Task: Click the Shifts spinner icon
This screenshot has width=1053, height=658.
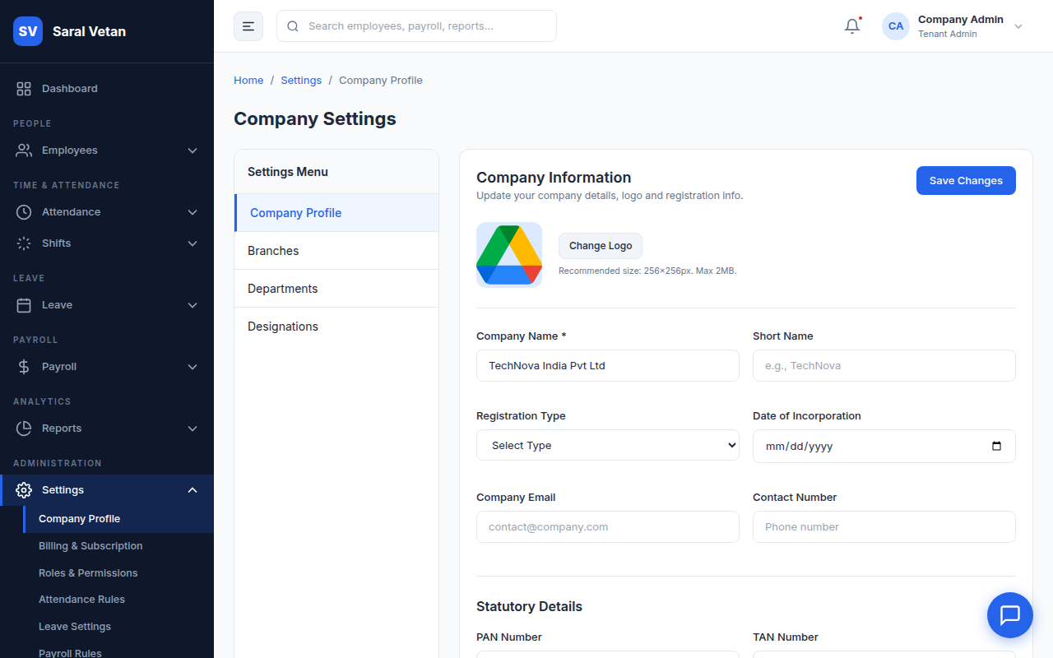Action: point(24,243)
